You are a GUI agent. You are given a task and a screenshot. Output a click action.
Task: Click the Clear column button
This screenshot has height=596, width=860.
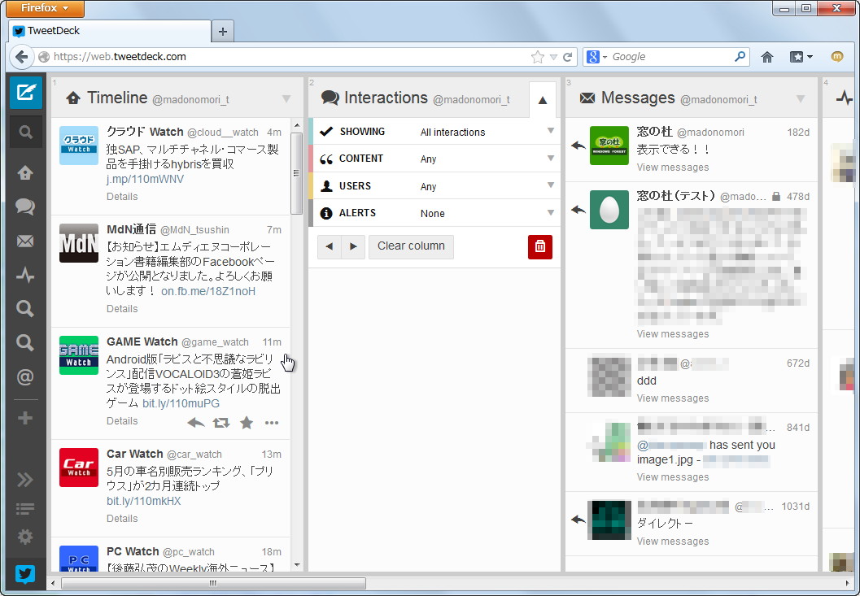[x=411, y=246]
